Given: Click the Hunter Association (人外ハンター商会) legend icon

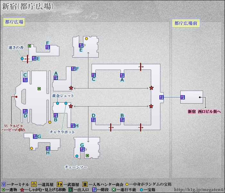Looking at the screenshot, I should pyautogui.click(x=85, y=184).
